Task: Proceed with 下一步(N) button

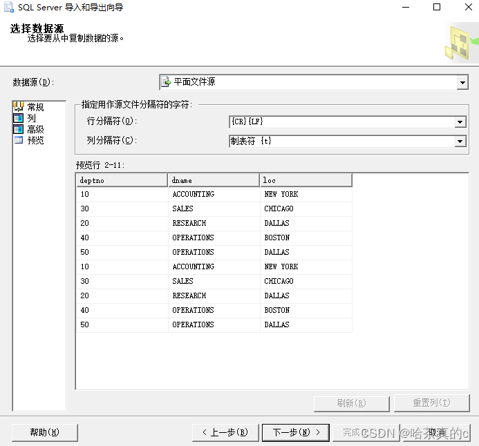Action: click(296, 432)
